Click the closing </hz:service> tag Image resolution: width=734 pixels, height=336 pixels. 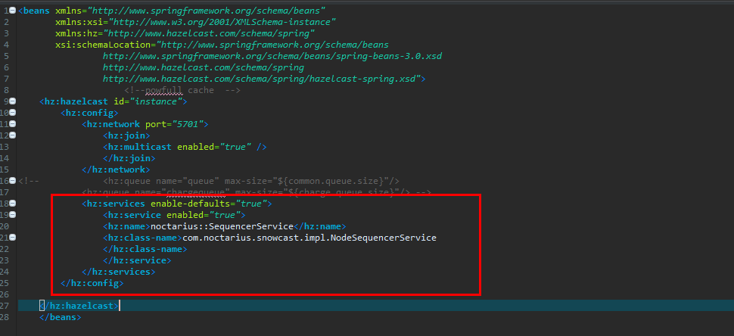pyautogui.click(x=137, y=260)
